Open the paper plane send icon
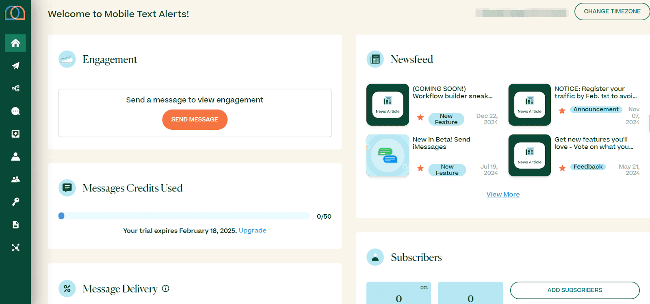 [x=15, y=66]
